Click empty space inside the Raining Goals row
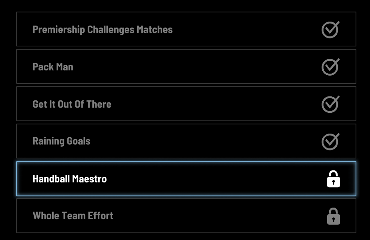This screenshot has height=240, width=370. click(x=205, y=141)
